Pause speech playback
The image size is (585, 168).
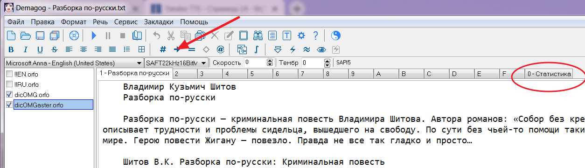pyautogui.click(x=108, y=35)
